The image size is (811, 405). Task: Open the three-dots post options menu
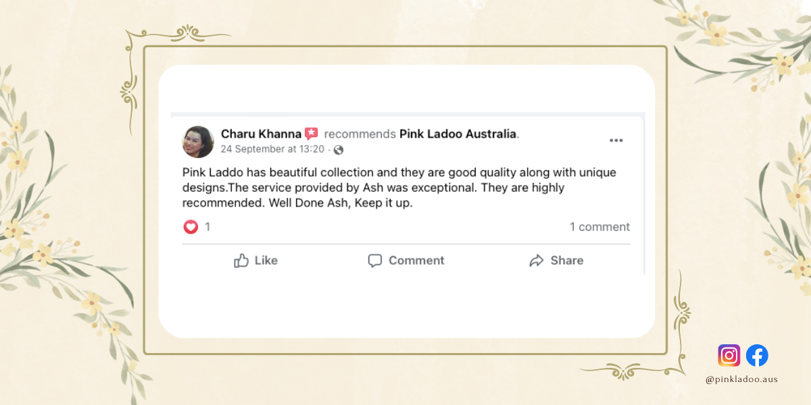616,140
